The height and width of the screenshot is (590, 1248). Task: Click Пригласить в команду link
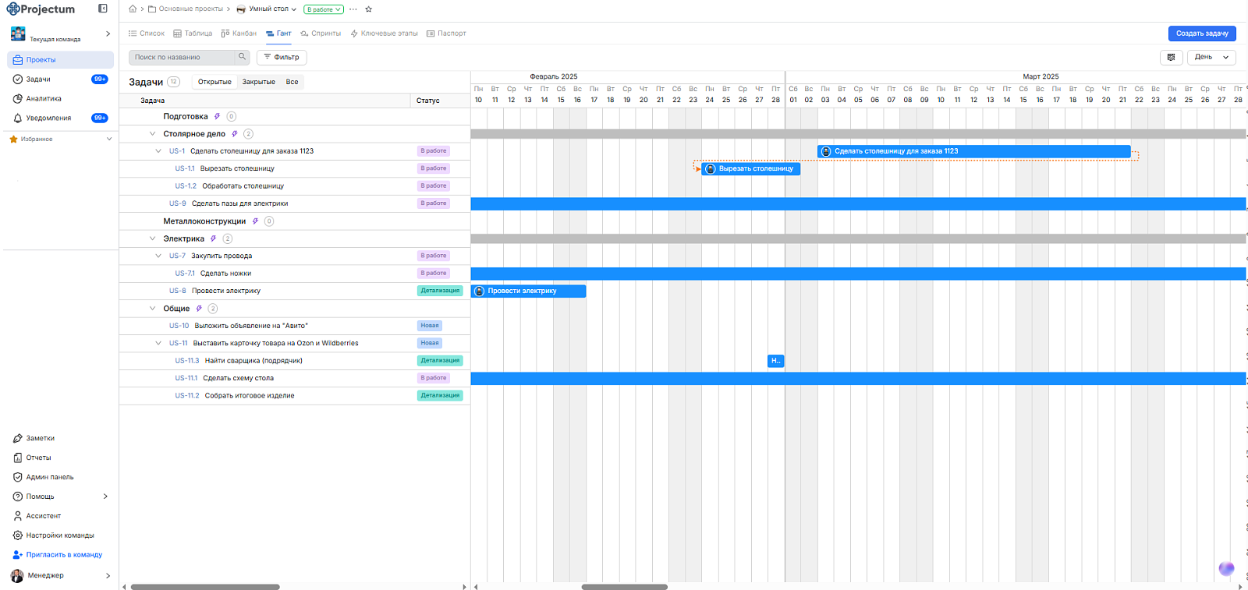(x=58, y=555)
